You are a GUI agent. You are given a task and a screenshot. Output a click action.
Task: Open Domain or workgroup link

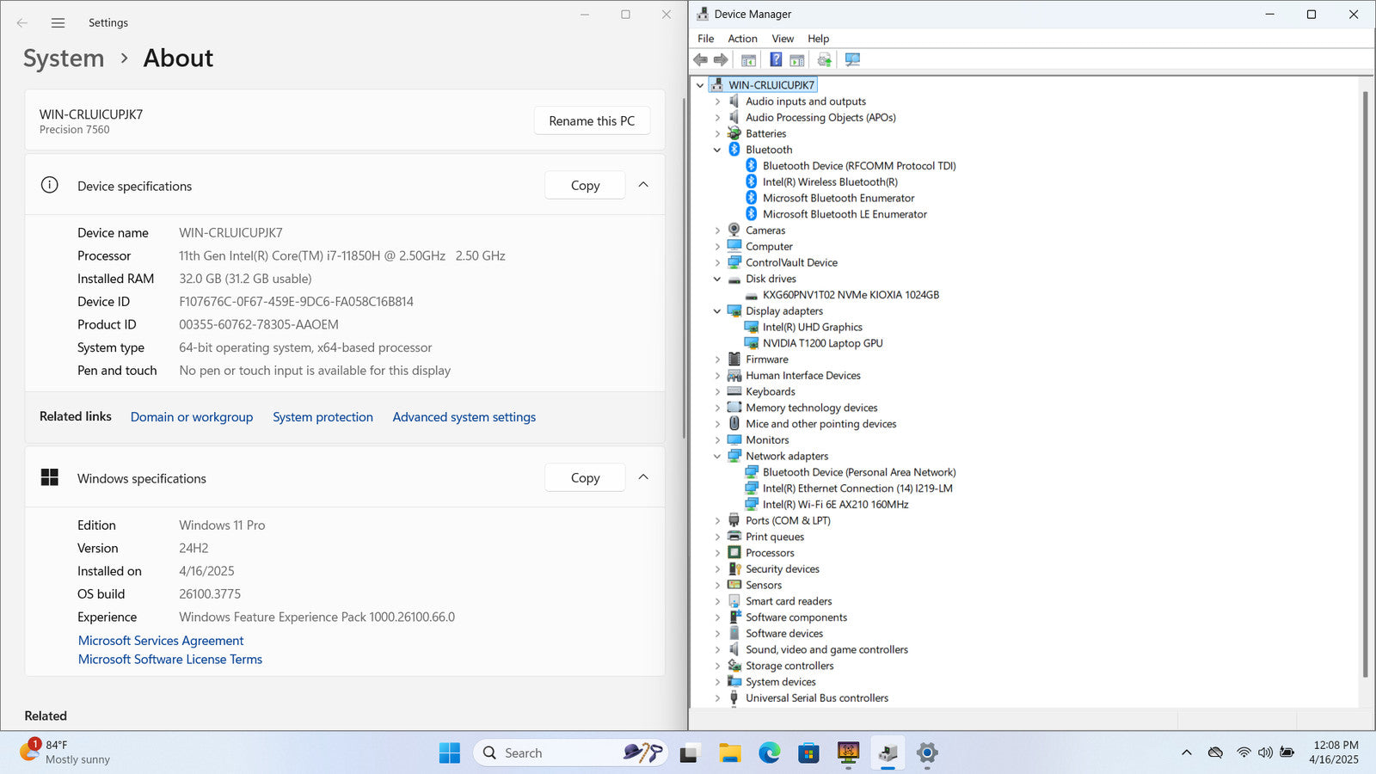tap(192, 417)
